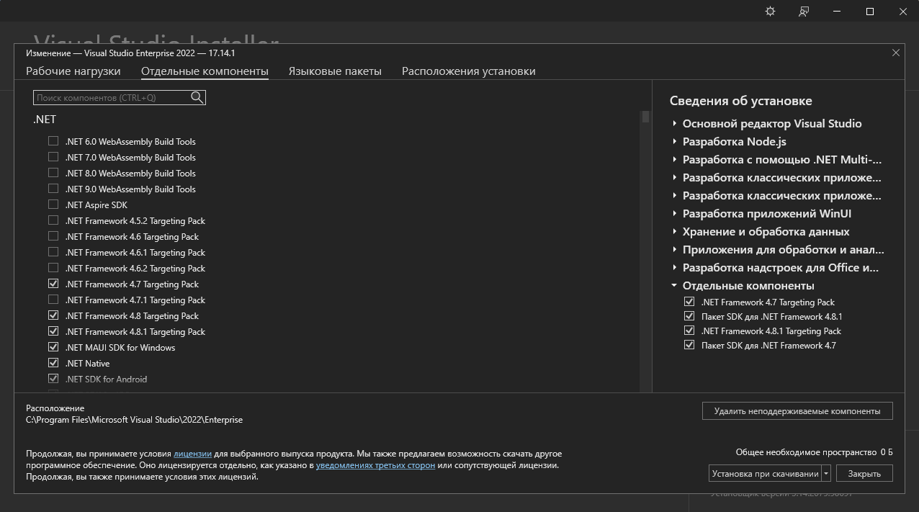The height and width of the screenshot is (512, 919).
Task: Switch to the Рабочие нагрузки tab
Action: pos(73,71)
